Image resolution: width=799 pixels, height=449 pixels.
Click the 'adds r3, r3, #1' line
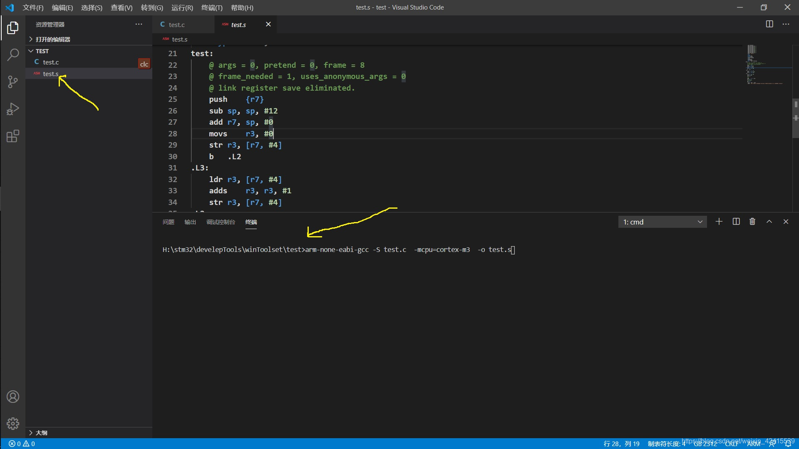[x=250, y=191]
